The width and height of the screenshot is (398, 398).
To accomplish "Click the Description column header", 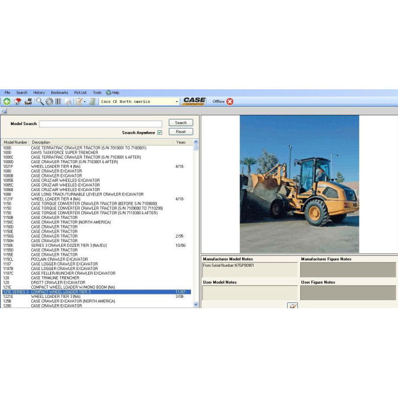I will (x=102, y=142).
